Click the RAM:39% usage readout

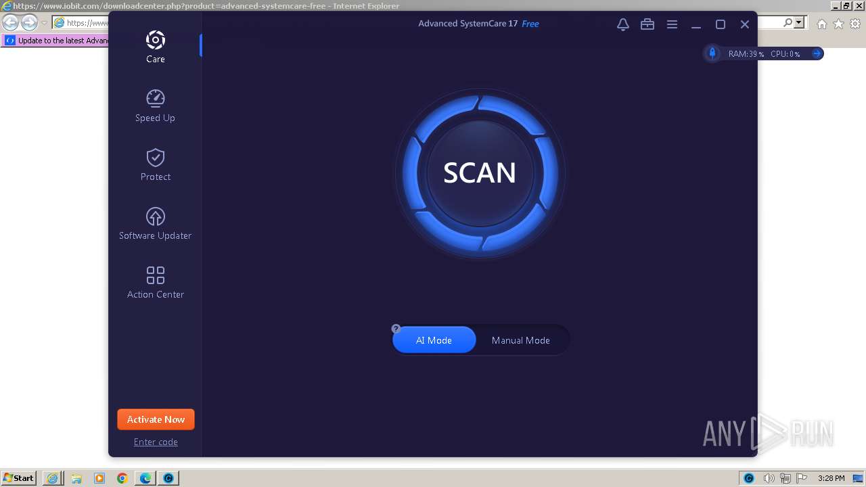click(x=746, y=54)
